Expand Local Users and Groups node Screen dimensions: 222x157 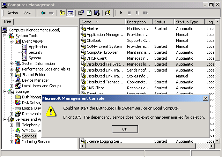tap(11, 86)
